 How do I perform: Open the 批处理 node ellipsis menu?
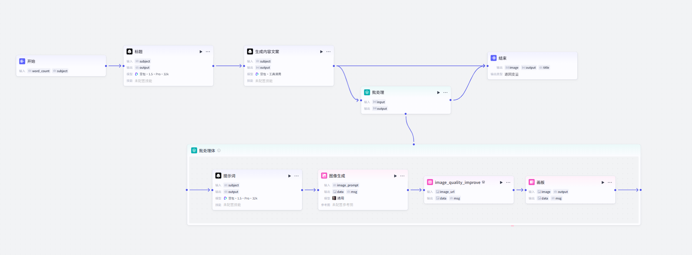[x=445, y=92]
